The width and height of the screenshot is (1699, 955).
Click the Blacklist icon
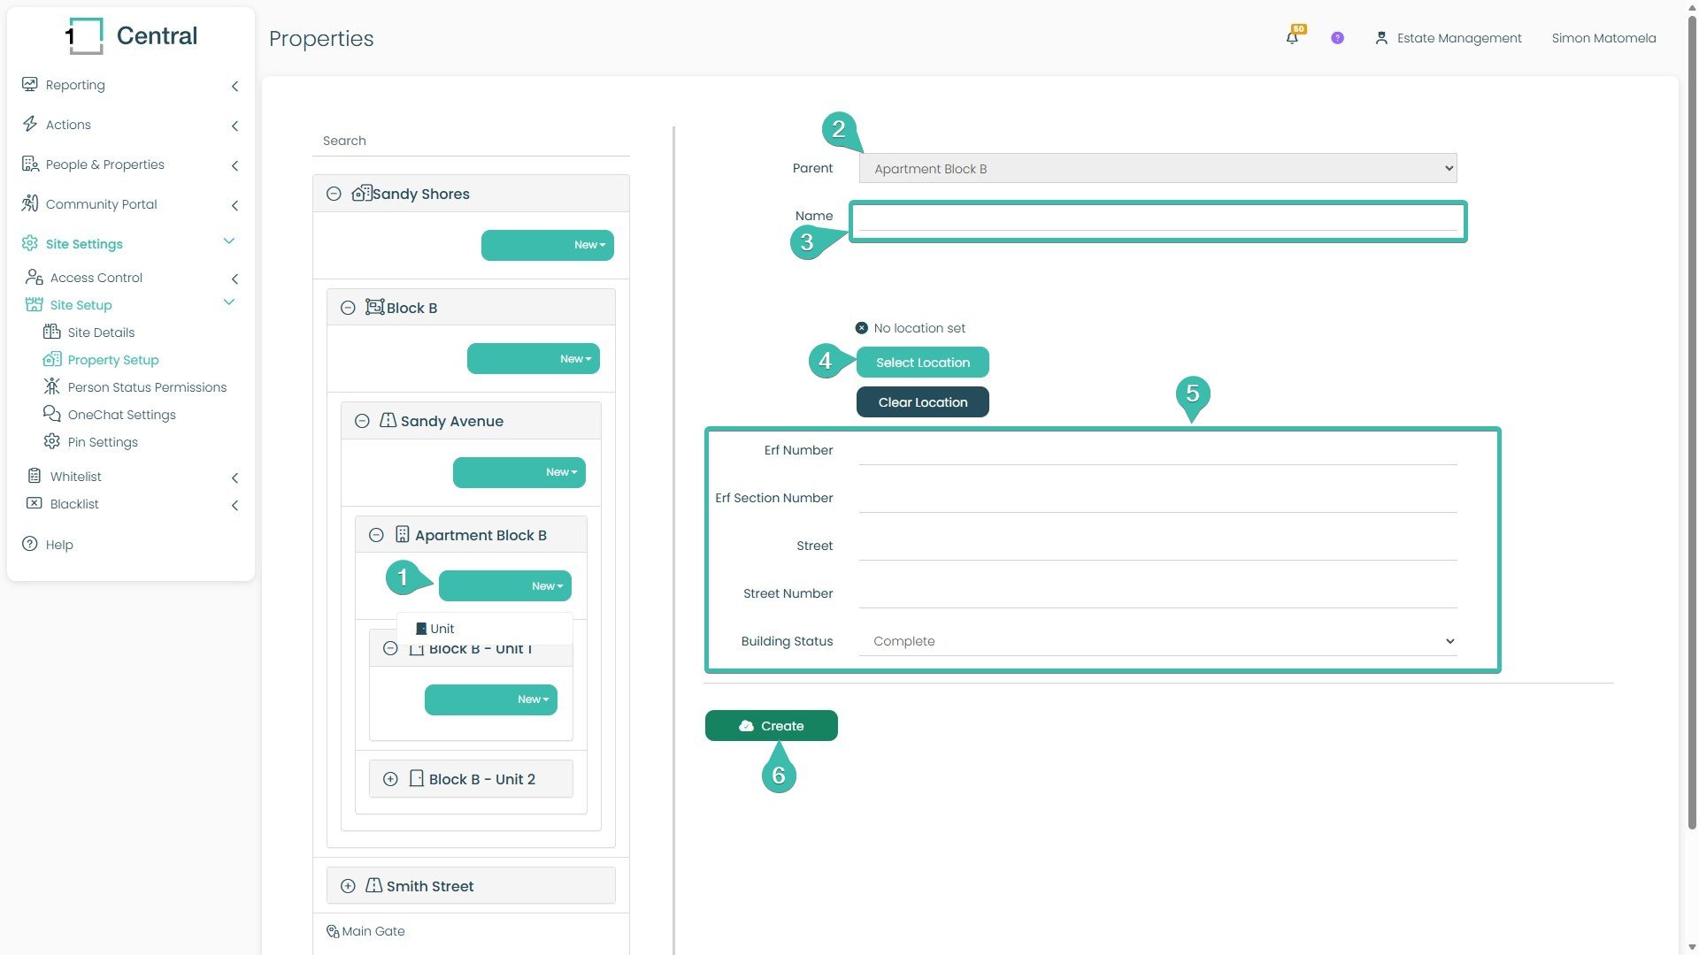point(35,503)
